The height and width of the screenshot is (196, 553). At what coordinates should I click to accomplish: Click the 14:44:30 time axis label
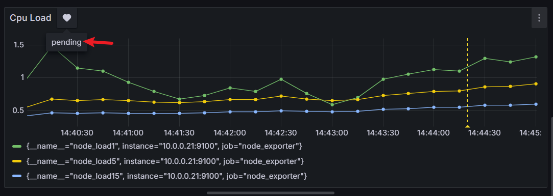485,133
